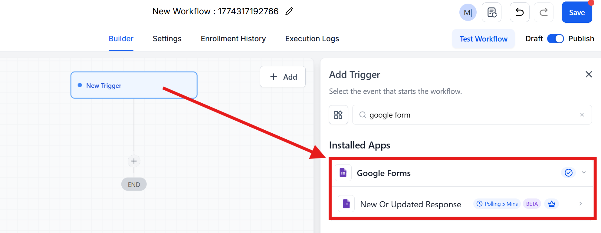
Task: Select New Or Updated Response trigger
Action: (x=462, y=204)
